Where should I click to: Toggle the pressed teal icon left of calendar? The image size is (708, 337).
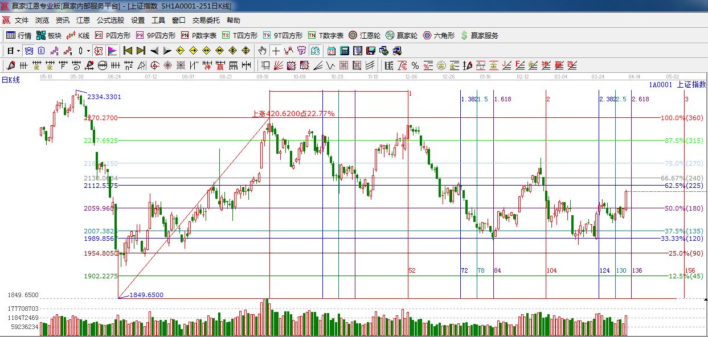(x=315, y=51)
